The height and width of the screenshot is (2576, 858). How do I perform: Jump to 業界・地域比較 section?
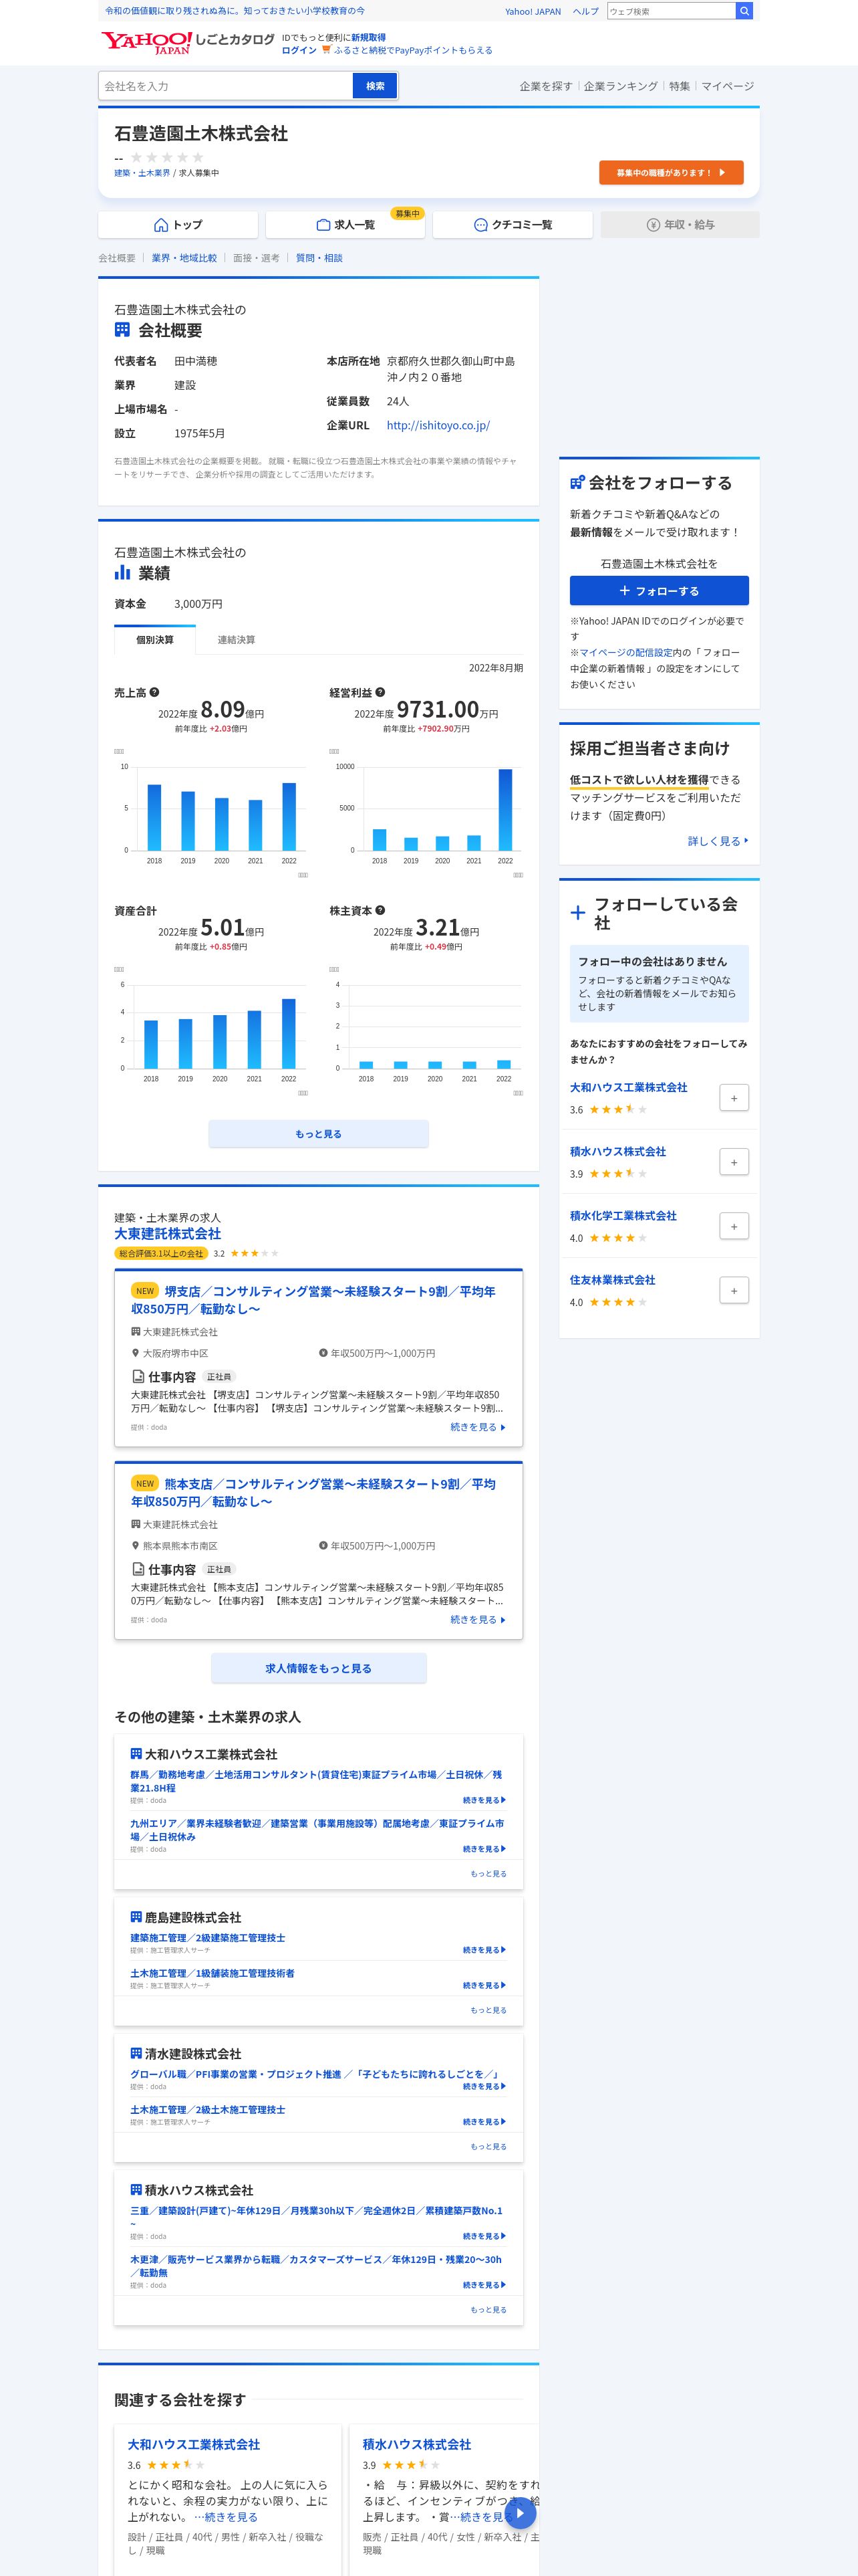(184, 258)
